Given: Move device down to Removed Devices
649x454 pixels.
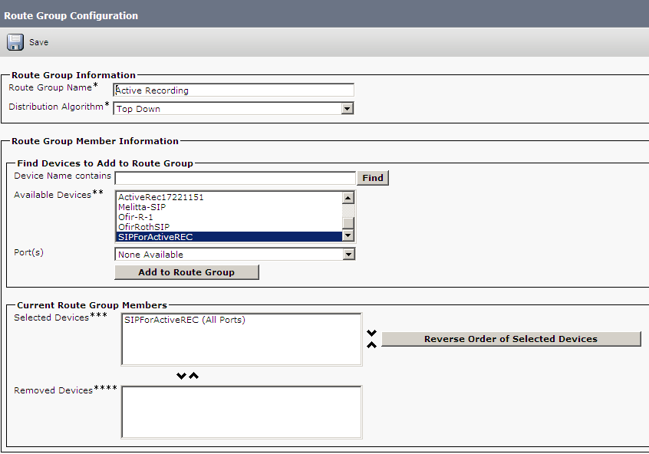Looking at the screenshot, I should pos(181,376).
